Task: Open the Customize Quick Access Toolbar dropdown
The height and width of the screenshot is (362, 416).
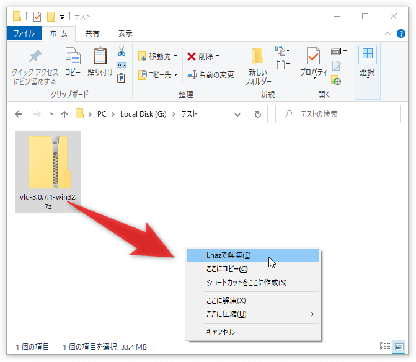Action: [63, 17]
